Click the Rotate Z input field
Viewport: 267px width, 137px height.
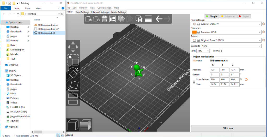pos(235,75)
